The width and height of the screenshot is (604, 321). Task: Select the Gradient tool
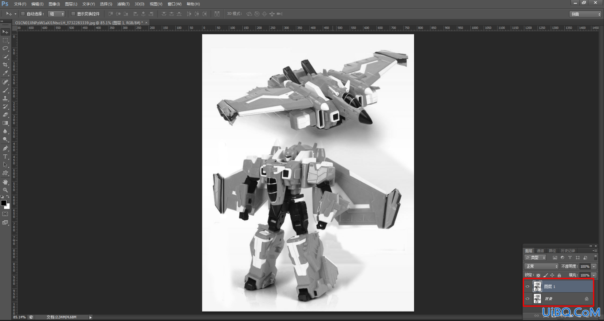pyautogui.click(x=5, y=123)
